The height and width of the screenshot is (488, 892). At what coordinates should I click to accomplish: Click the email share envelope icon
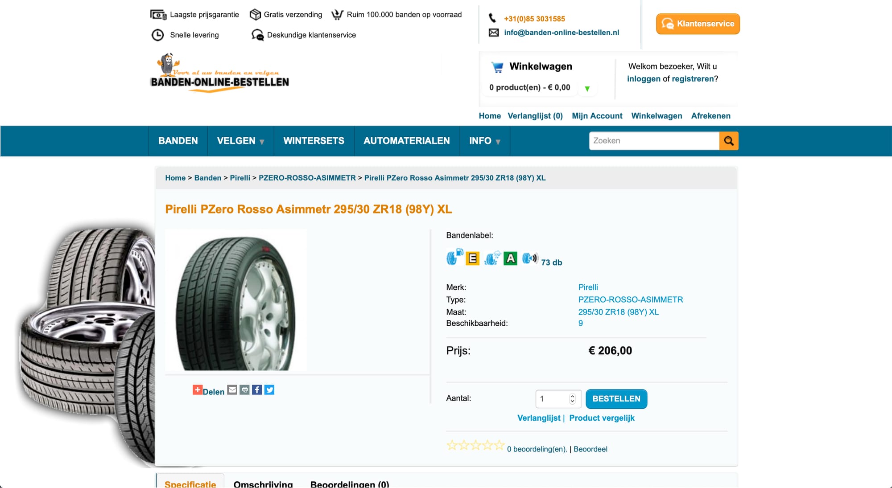click(x=232, y=390)
